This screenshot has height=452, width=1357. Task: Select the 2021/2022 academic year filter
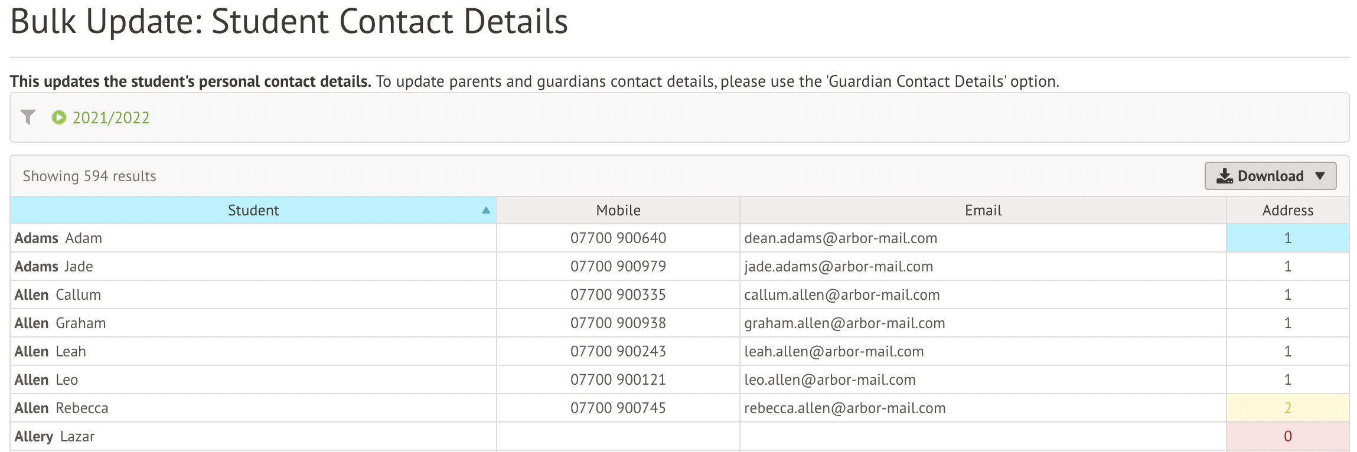pos(110,117)
